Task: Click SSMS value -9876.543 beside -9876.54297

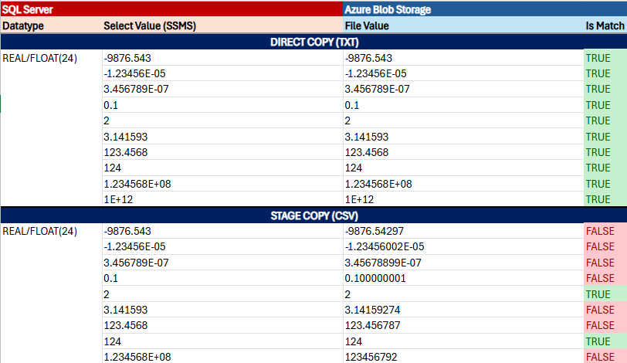Action: [222, 231]
